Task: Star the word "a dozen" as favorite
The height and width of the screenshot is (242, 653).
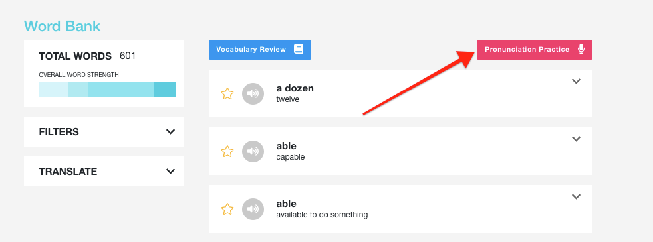Action: [227, 93]
